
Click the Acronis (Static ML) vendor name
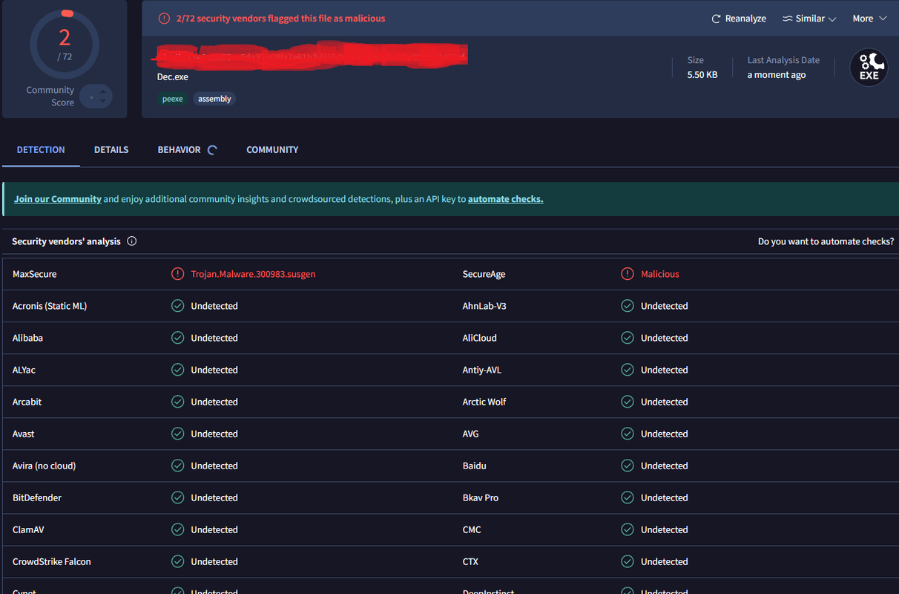[x=50, y=306]
